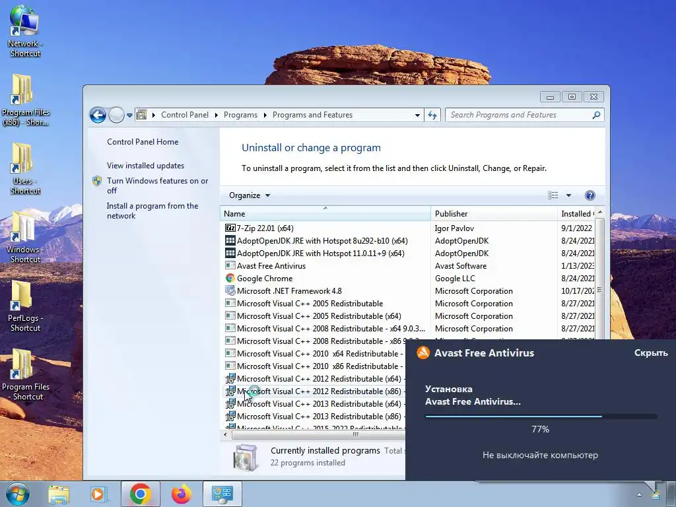This screenshot has height=507, width=676.
Task: Open Firefox from taskbar
Action: tap(181, 494)
